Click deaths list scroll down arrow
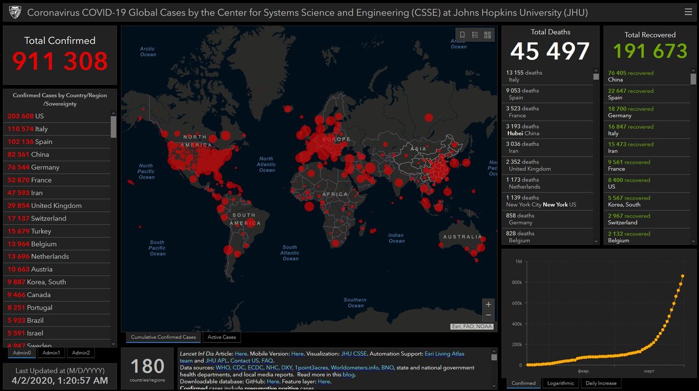This screenshot has height=391, width=699. pyautogui.click(x=596, y=241)
